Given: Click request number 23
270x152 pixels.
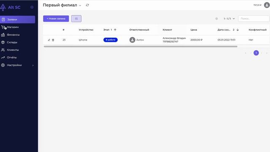Looking at the screenshot, I should [x=64, y=40].
